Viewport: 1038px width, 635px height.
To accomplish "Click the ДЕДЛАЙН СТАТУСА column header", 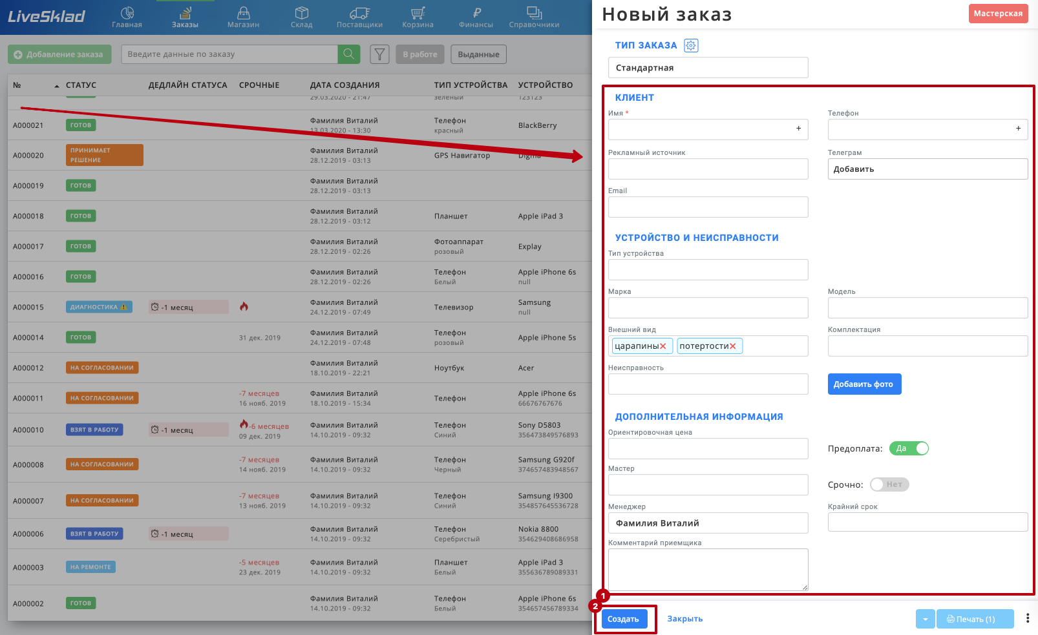I will pyautogui.click(x=187, y=85).
